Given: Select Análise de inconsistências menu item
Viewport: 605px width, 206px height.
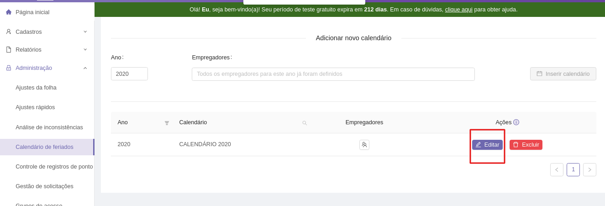Looking at the screenshot, I should 49,127.
